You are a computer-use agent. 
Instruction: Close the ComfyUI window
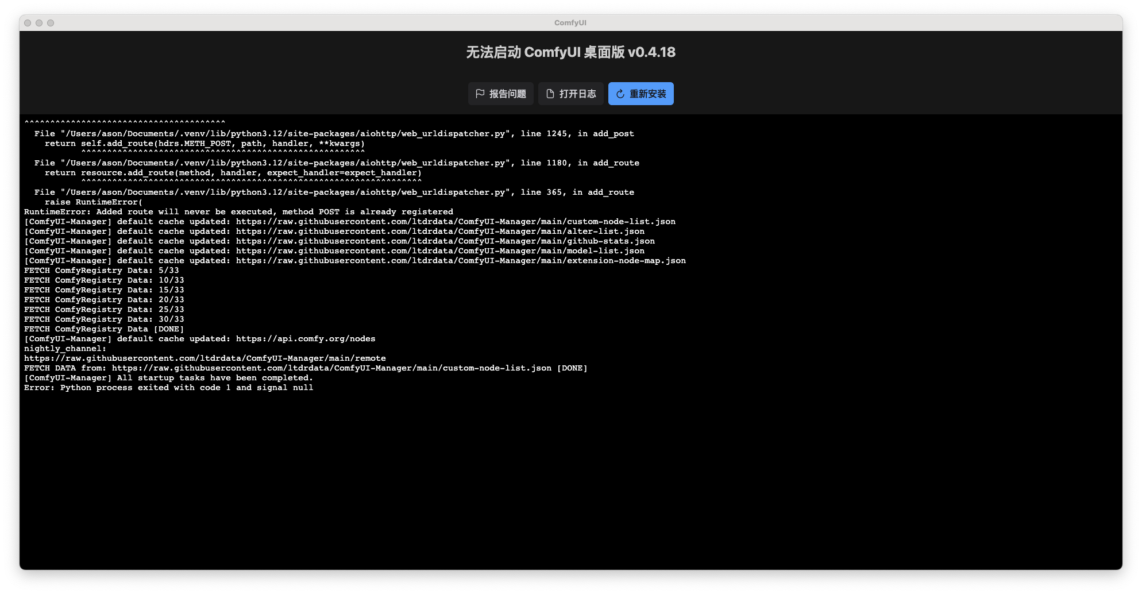coord(28,23)
